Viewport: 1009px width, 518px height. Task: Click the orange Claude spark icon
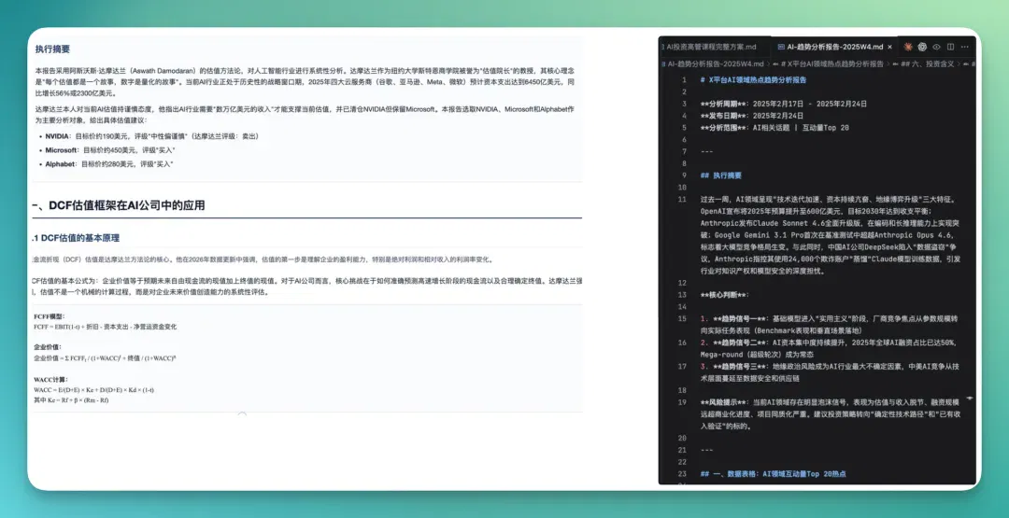(908, 47)
